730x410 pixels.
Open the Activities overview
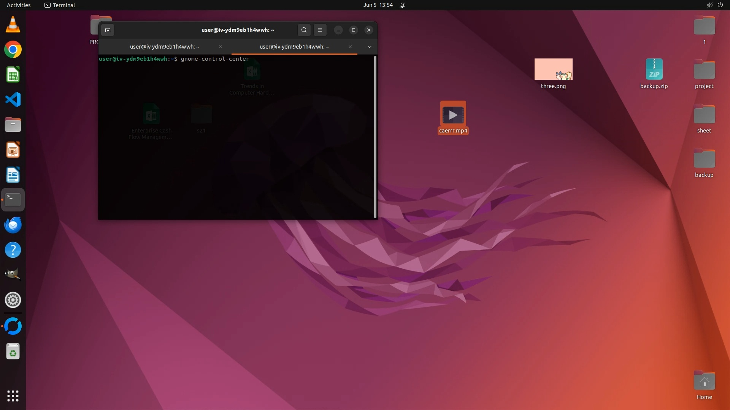[19, 5]
